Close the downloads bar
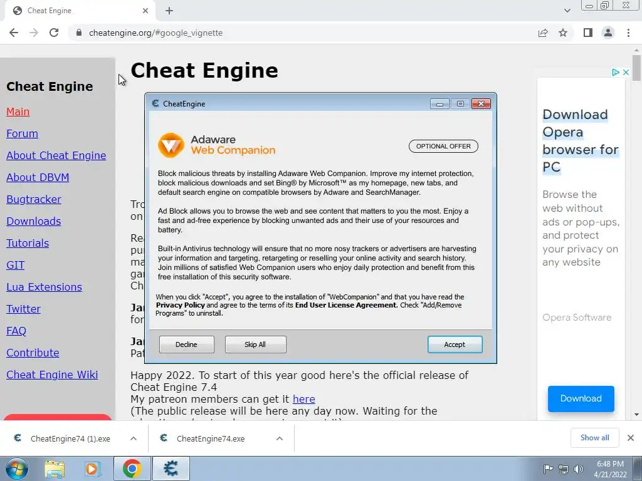The width and height of the screenshot is (642, 481). [631, 438]
